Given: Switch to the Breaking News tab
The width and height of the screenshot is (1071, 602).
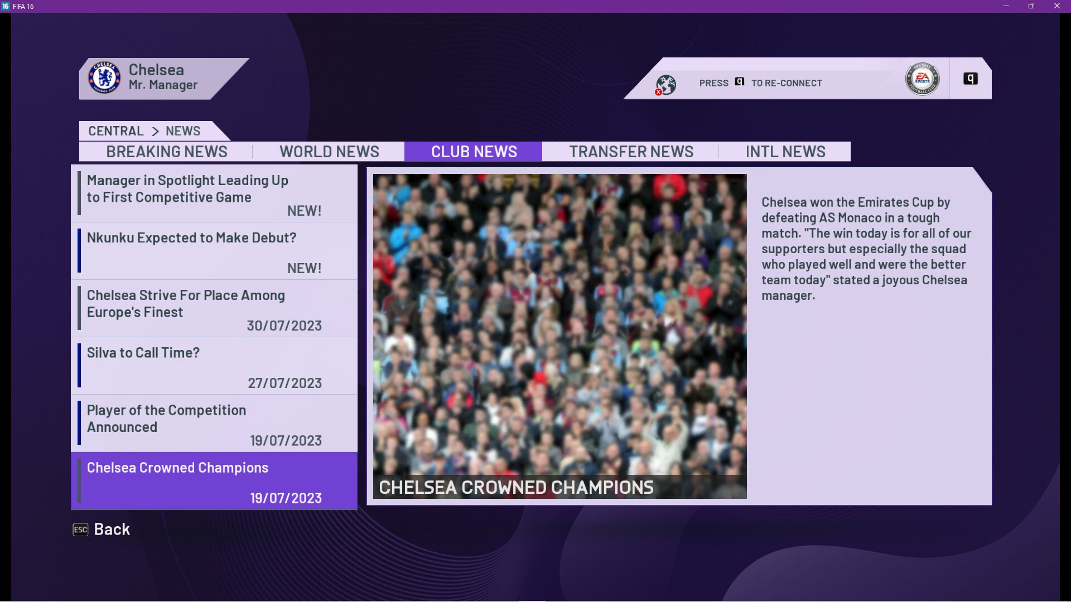Looking at the screenshot, I should [x=166, y=152].
